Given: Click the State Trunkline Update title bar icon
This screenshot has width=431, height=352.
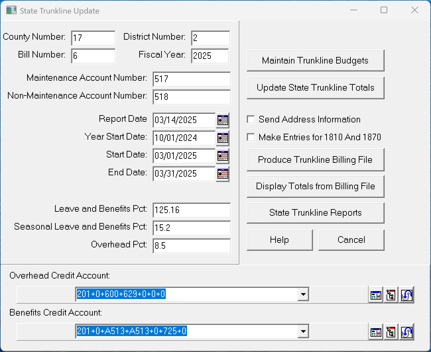Looking at the screenshot, I should coord(11,10).
